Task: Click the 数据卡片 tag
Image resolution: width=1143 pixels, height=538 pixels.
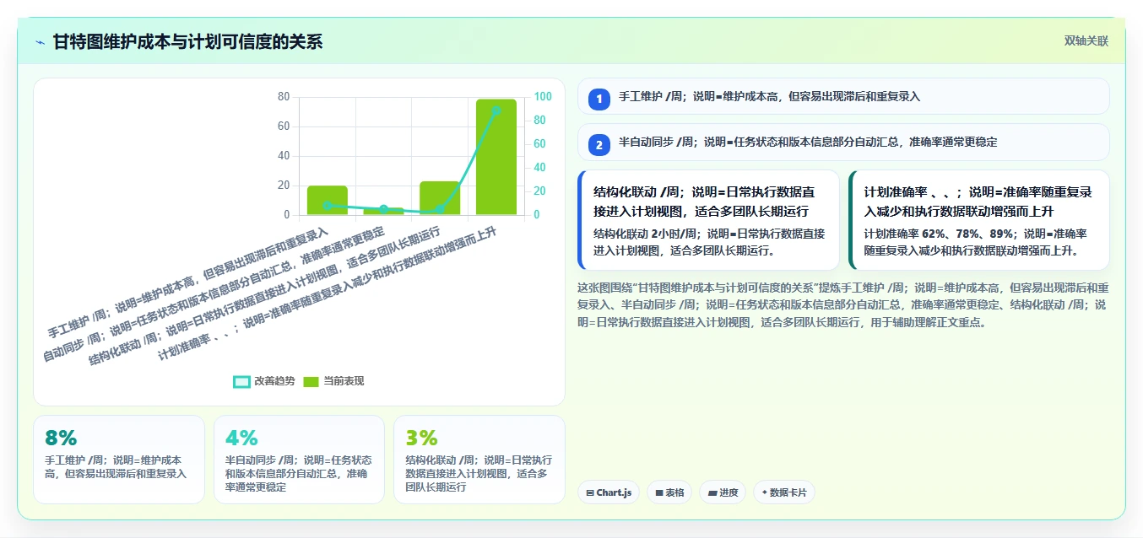Action: (x=784, y=492)
